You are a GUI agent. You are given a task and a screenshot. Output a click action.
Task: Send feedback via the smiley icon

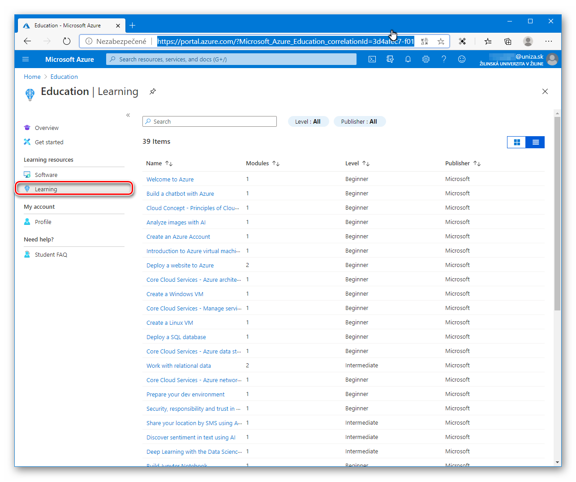462,59
